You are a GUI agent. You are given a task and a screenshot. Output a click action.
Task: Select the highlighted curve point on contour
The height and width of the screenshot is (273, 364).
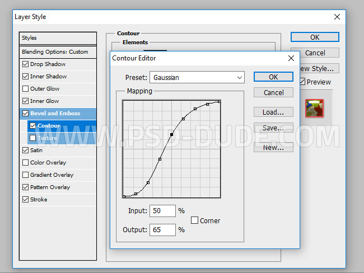[171, 134]
